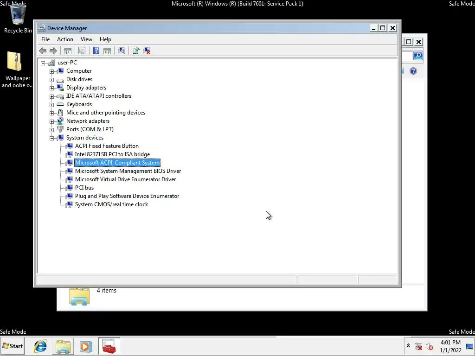This screenshot has height=356, width=475.
Task: Open the Action menu
Action: click(65, 39)
